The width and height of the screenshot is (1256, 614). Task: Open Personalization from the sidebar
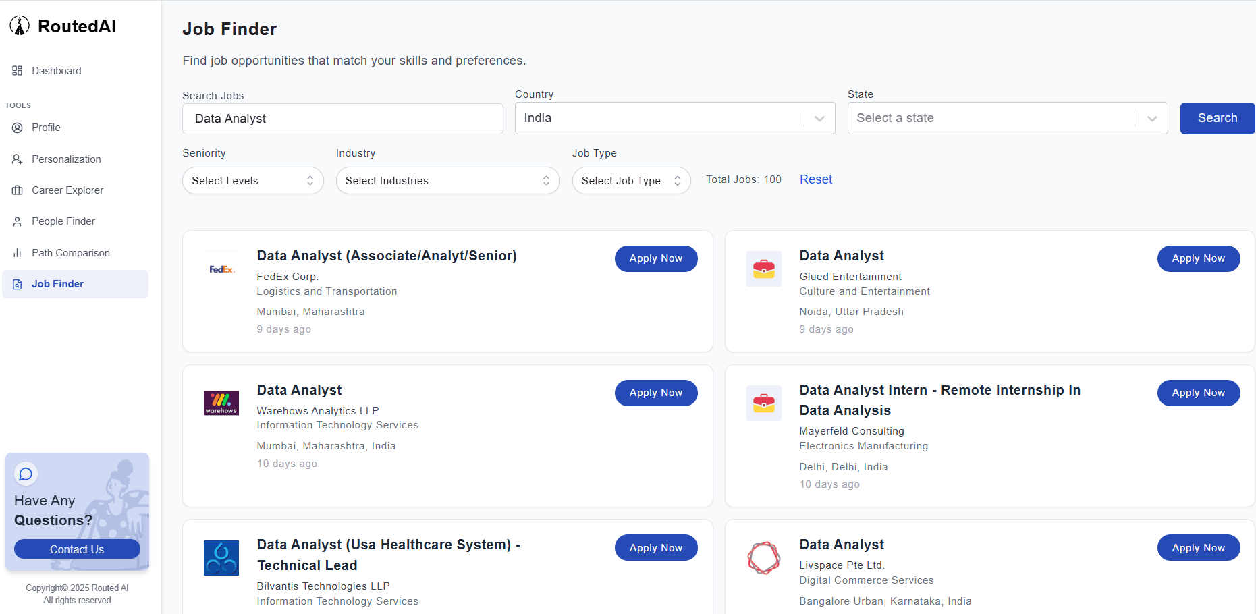(x=66, y=159)
